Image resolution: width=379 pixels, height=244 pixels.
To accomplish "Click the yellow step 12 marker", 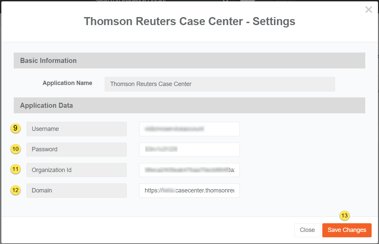I will 15,190.
